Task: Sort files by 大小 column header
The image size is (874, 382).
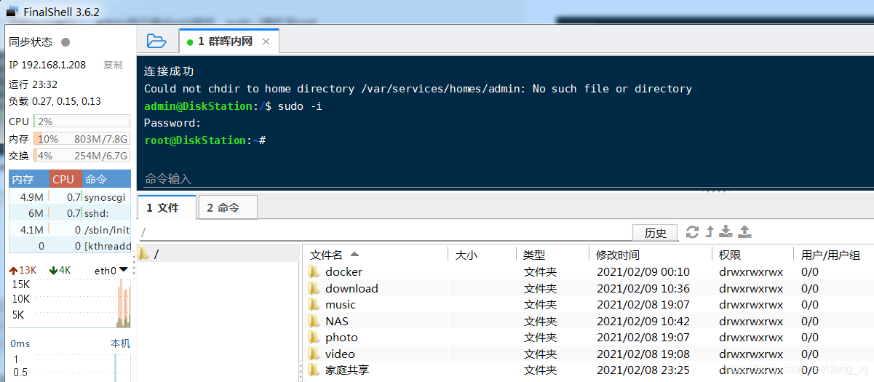Action: (482, 255)
